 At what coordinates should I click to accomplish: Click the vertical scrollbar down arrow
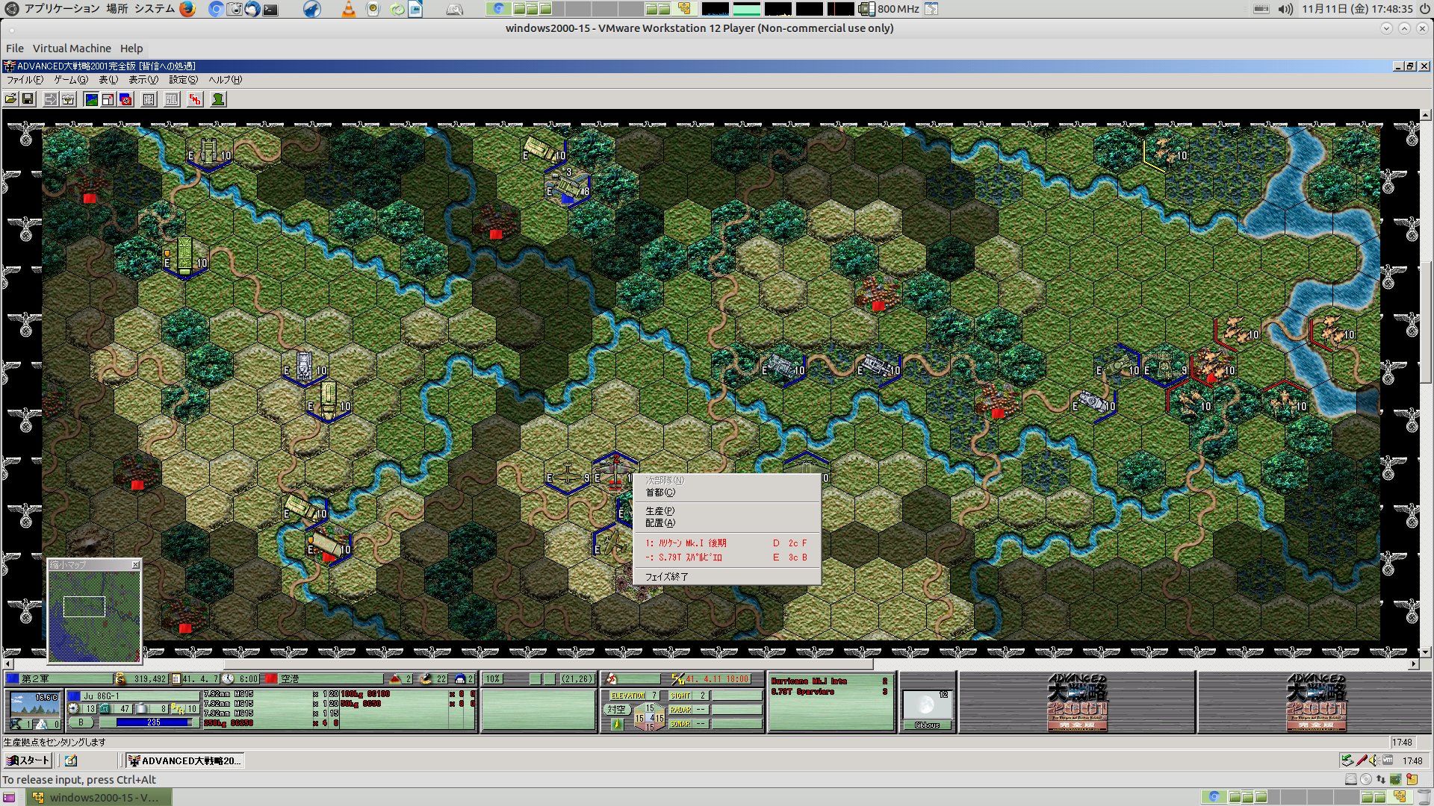point(1426,652)
